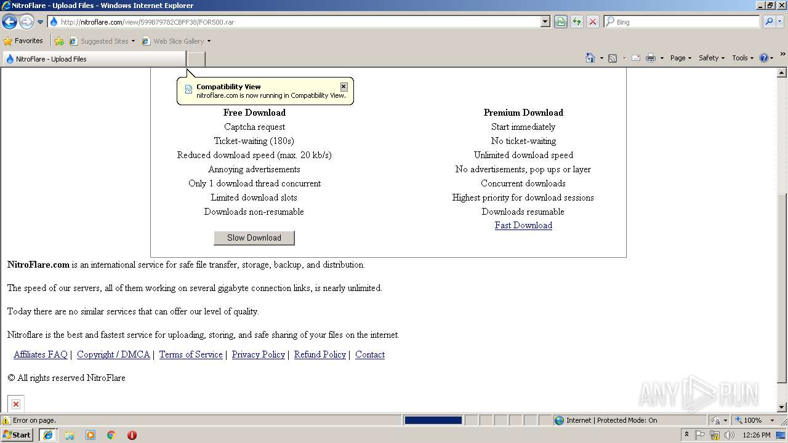Viewport: 788px width, 443px height.
Task: Open Action Center flag tray icon
Action: pyautogui.click(x=700, y=435)
